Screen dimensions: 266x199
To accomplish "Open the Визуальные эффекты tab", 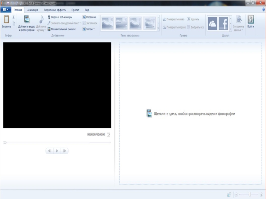I will (x=55, y=10).
